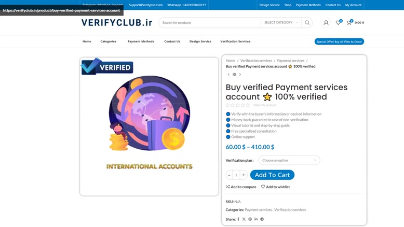This screenshot has width=404, height=227.
Task: Open the Verification plan option dropdown
Action: tap(289, 160)
